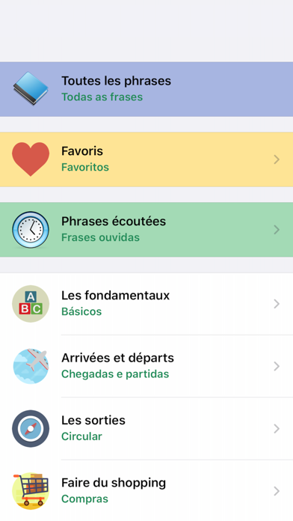Tap the shopping cart icon
The height and width of the screenshot is (521, 293).
(31, 491)
